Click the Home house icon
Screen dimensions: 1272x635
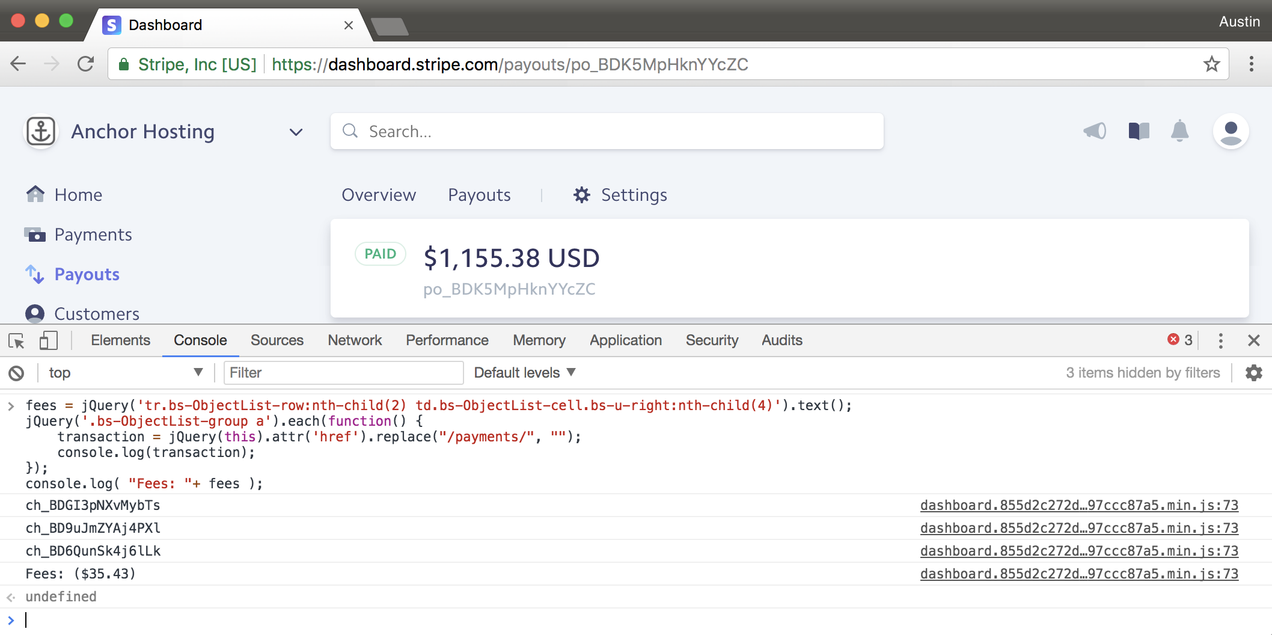click(x=35, y=194)
